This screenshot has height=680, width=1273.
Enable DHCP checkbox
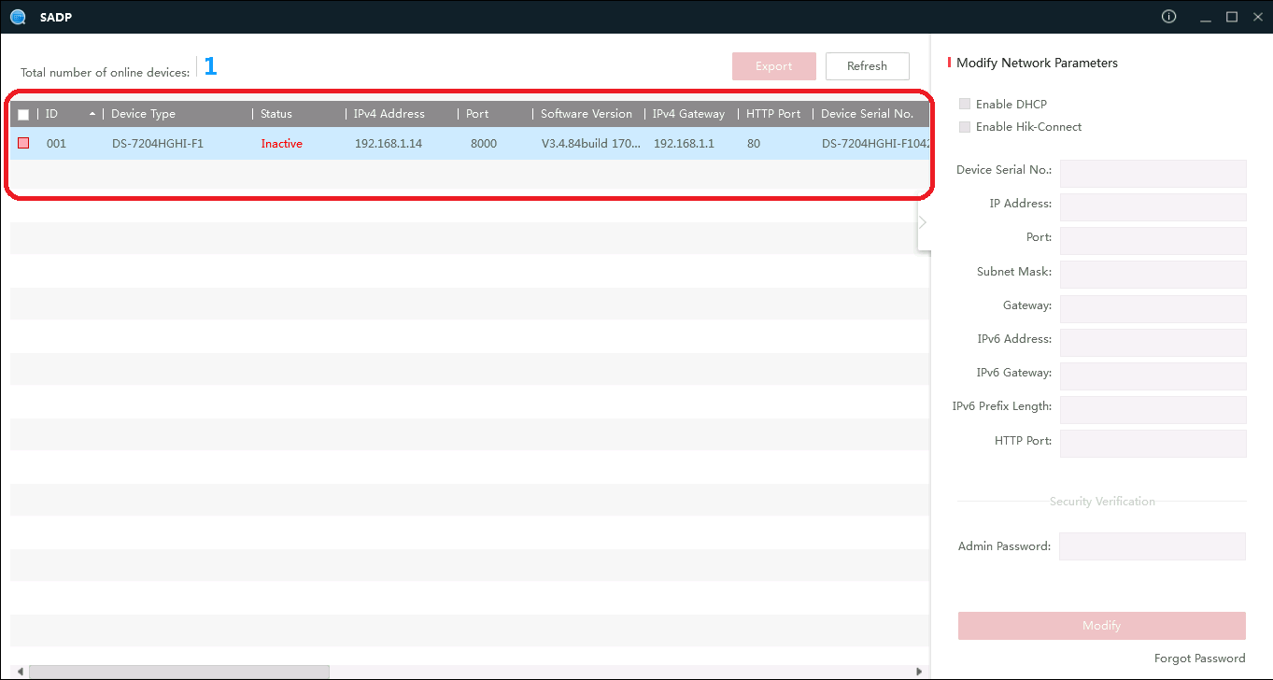click(965, 104)
